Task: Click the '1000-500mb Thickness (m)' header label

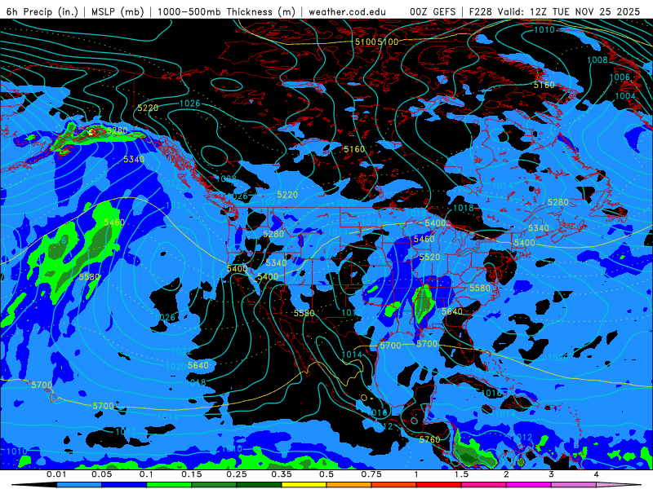Action: tap(226, 11)
